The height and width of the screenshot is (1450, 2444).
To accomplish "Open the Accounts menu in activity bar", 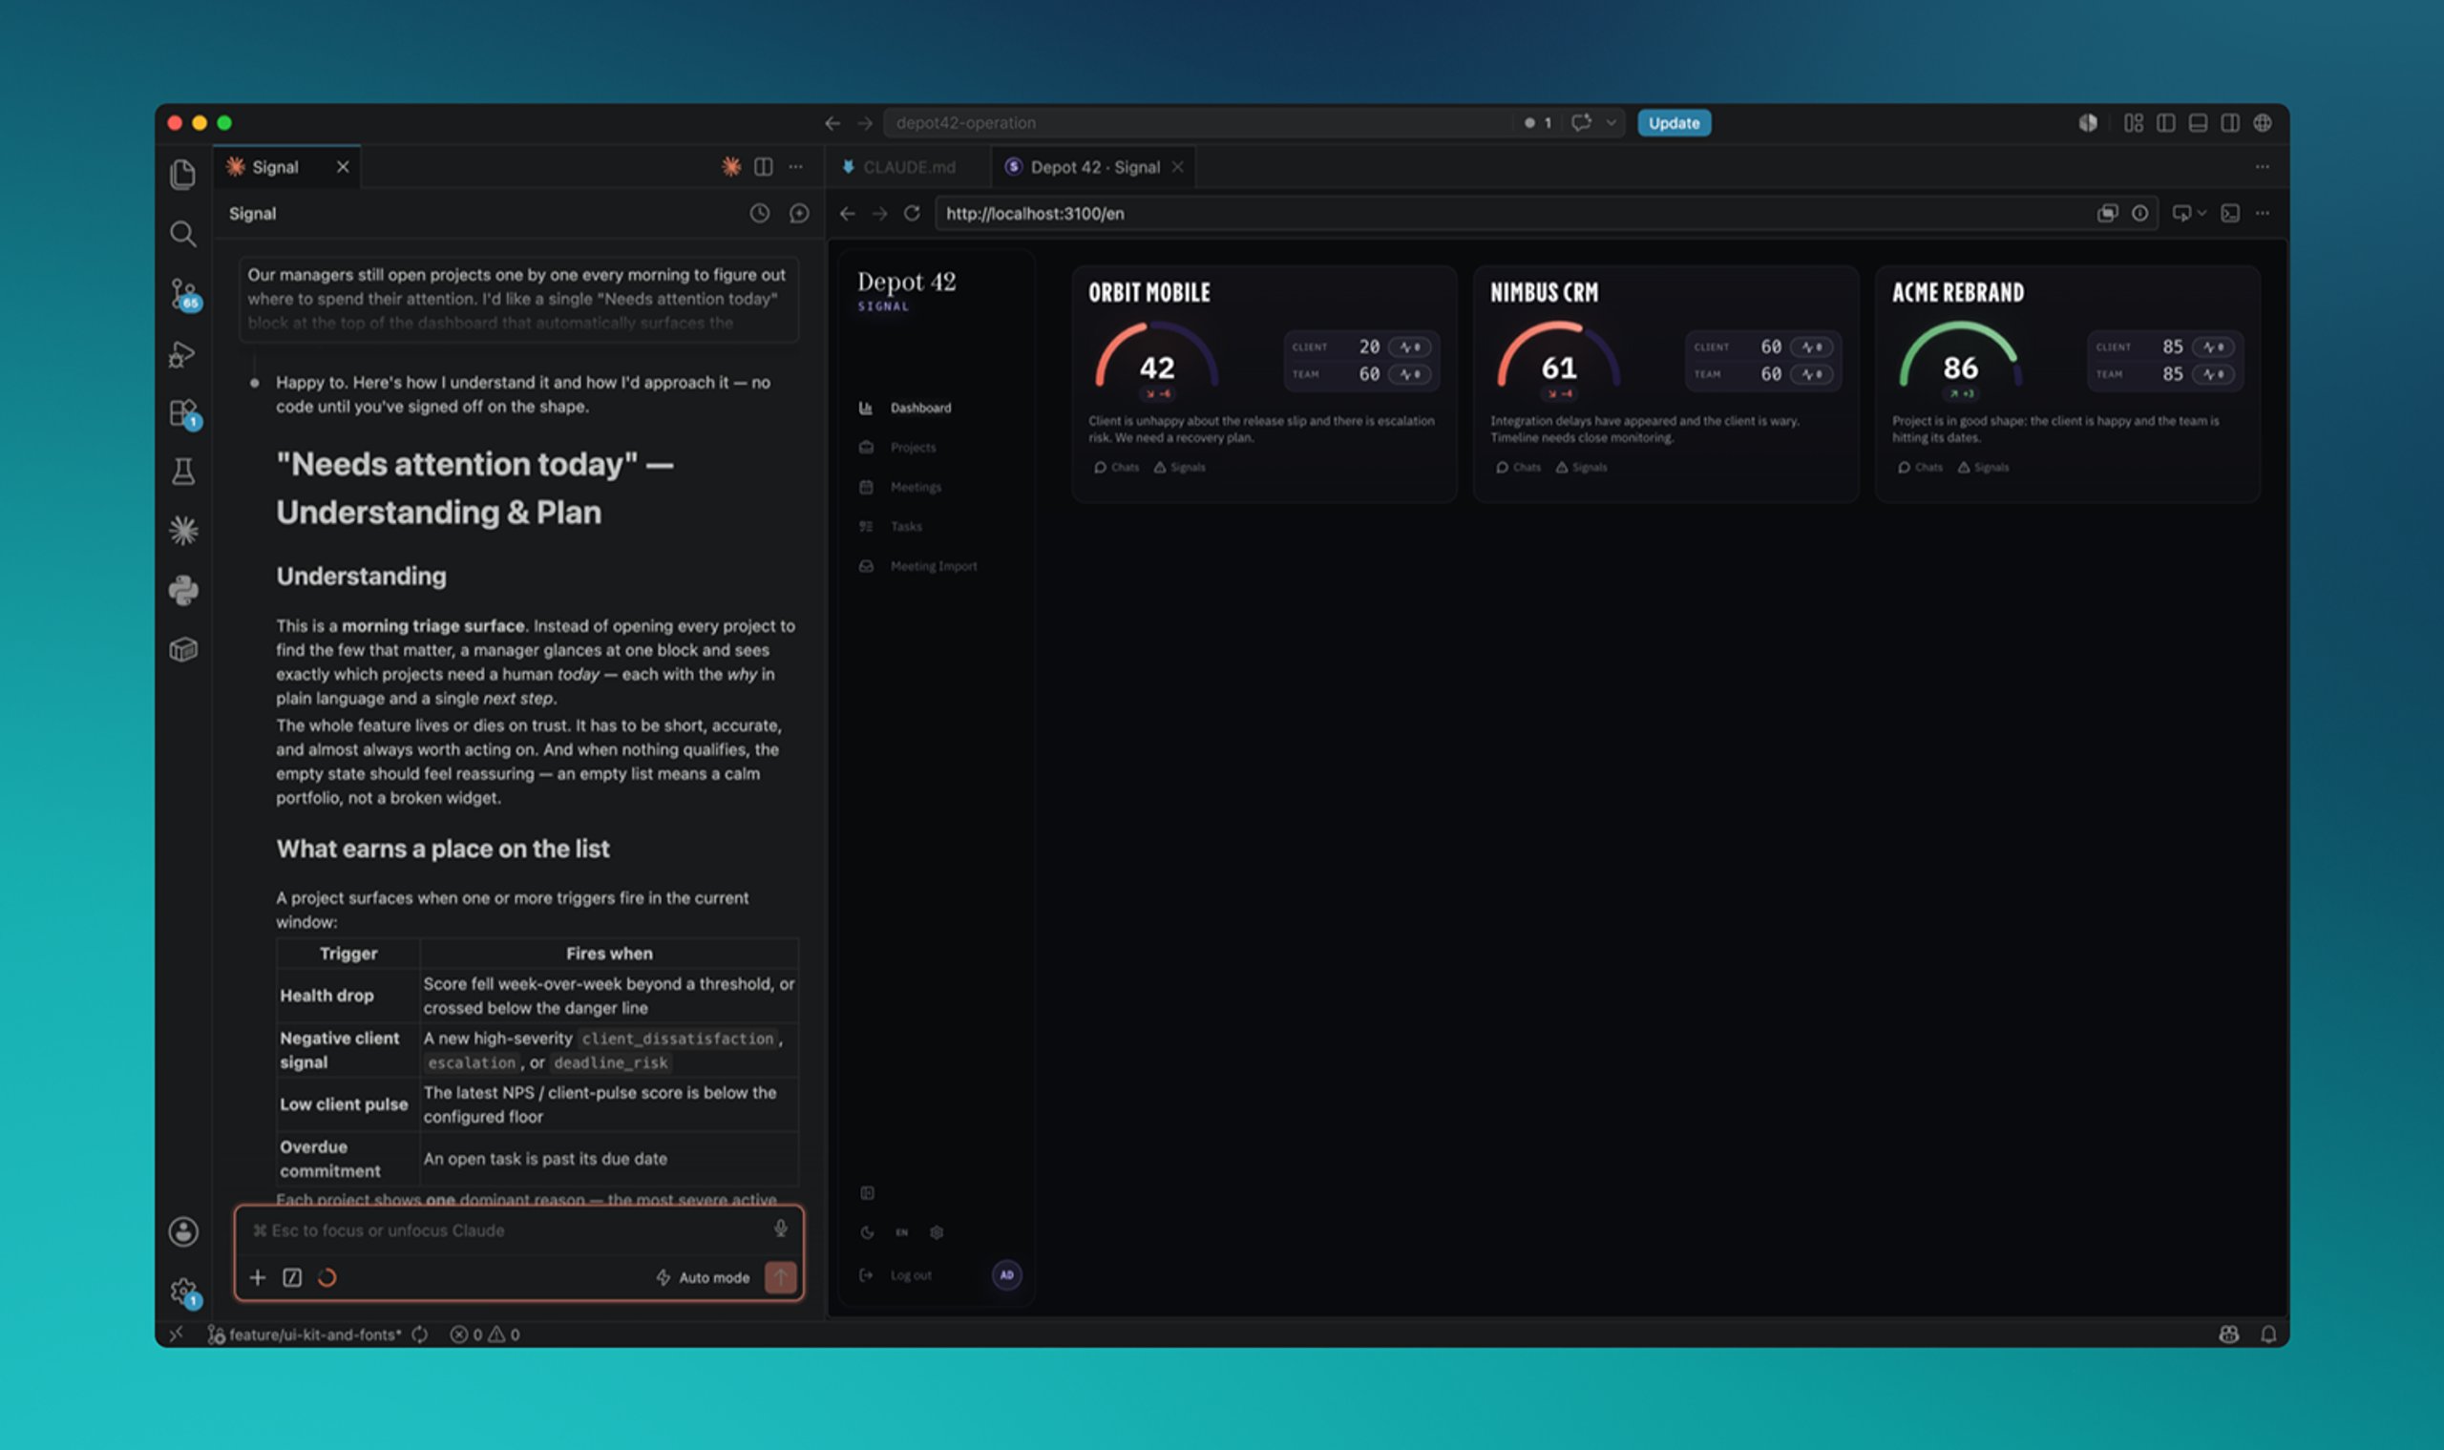I will point(182,1231).
